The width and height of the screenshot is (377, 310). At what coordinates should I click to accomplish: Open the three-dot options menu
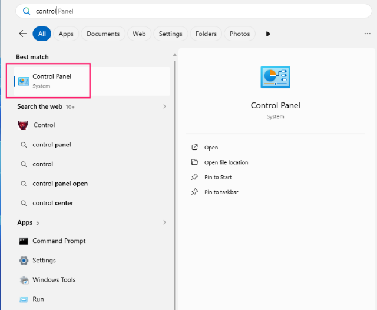pos(368,34)
